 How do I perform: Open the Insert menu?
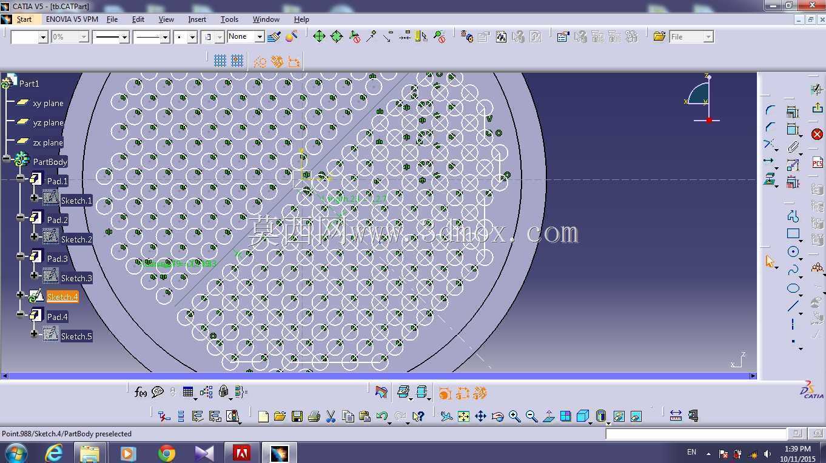point(197,19)
